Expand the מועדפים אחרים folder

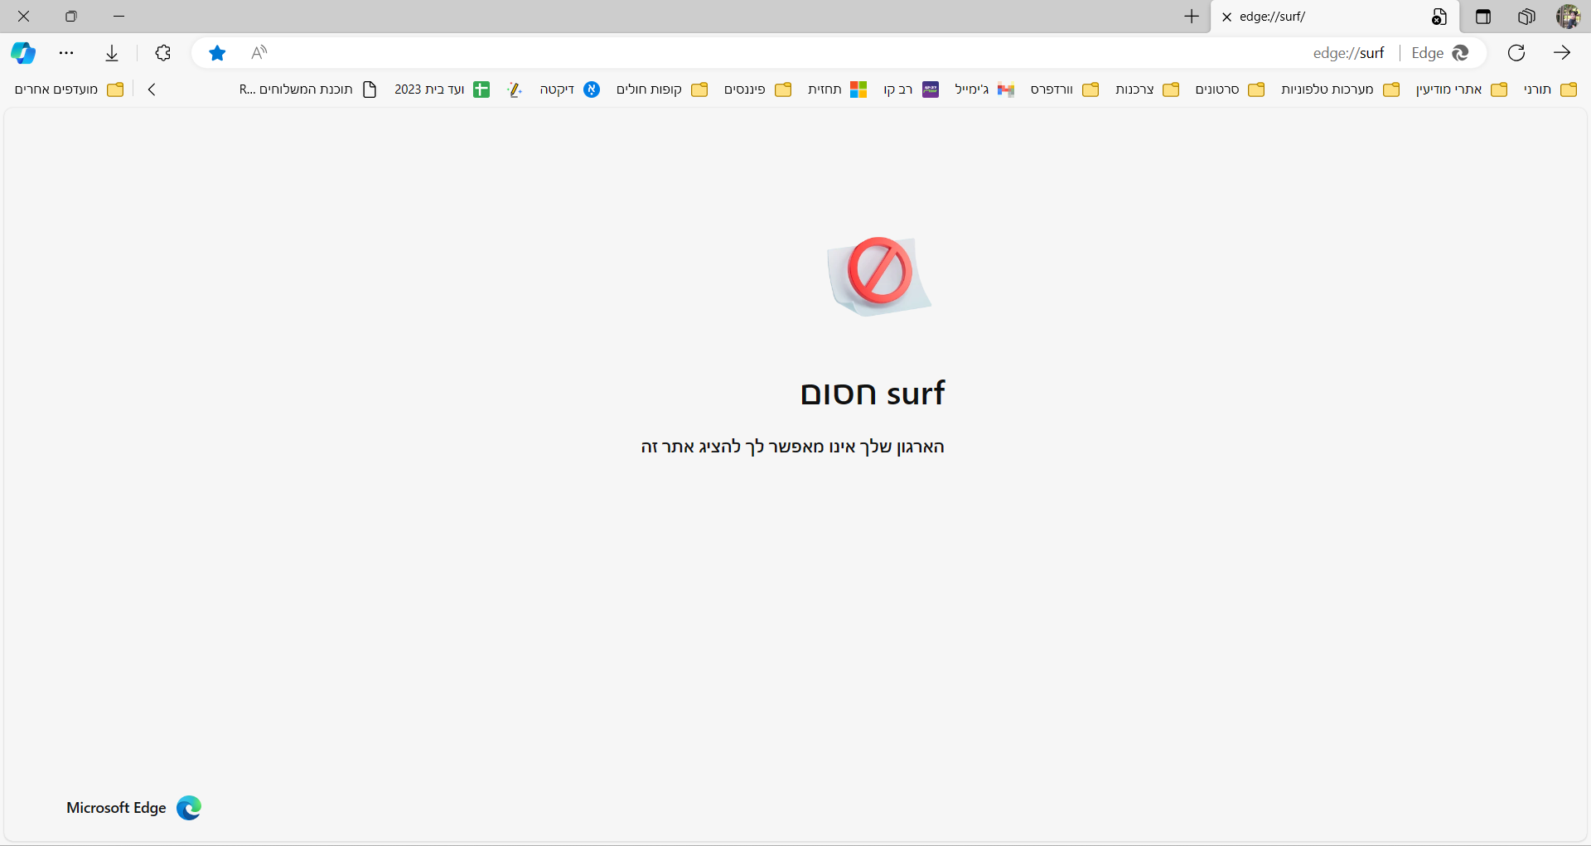69,89
